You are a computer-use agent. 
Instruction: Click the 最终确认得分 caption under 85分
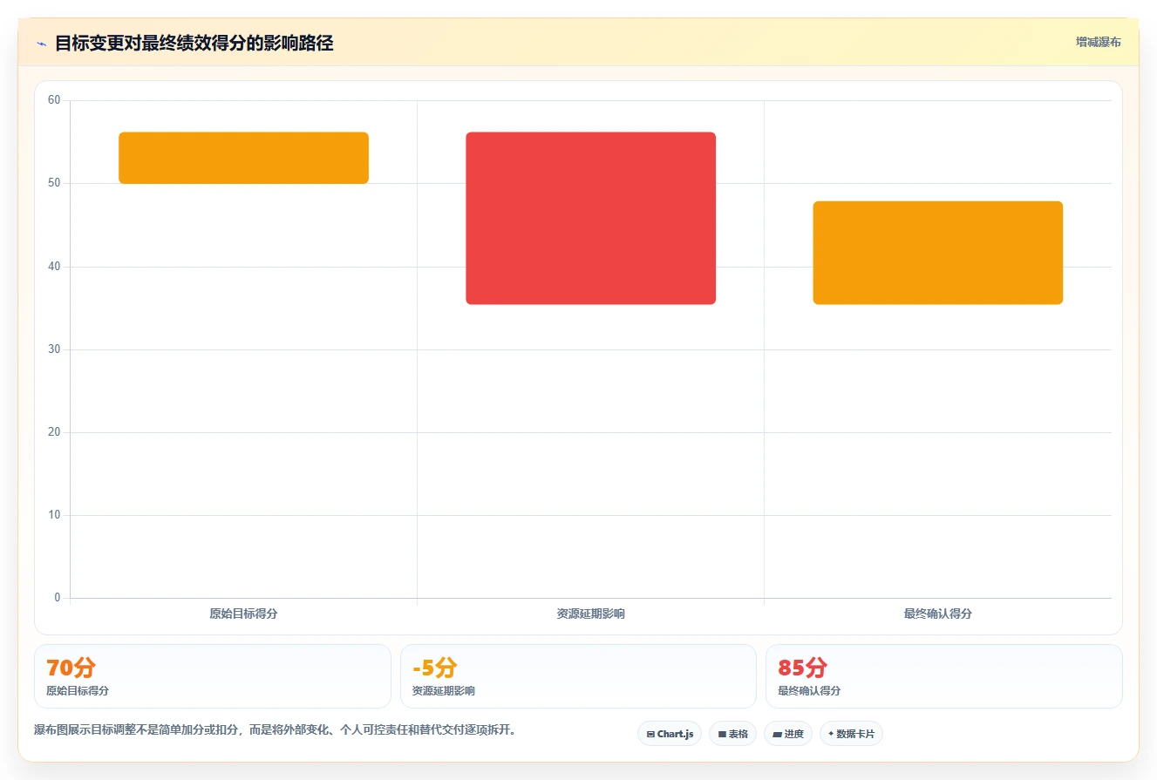809,691
